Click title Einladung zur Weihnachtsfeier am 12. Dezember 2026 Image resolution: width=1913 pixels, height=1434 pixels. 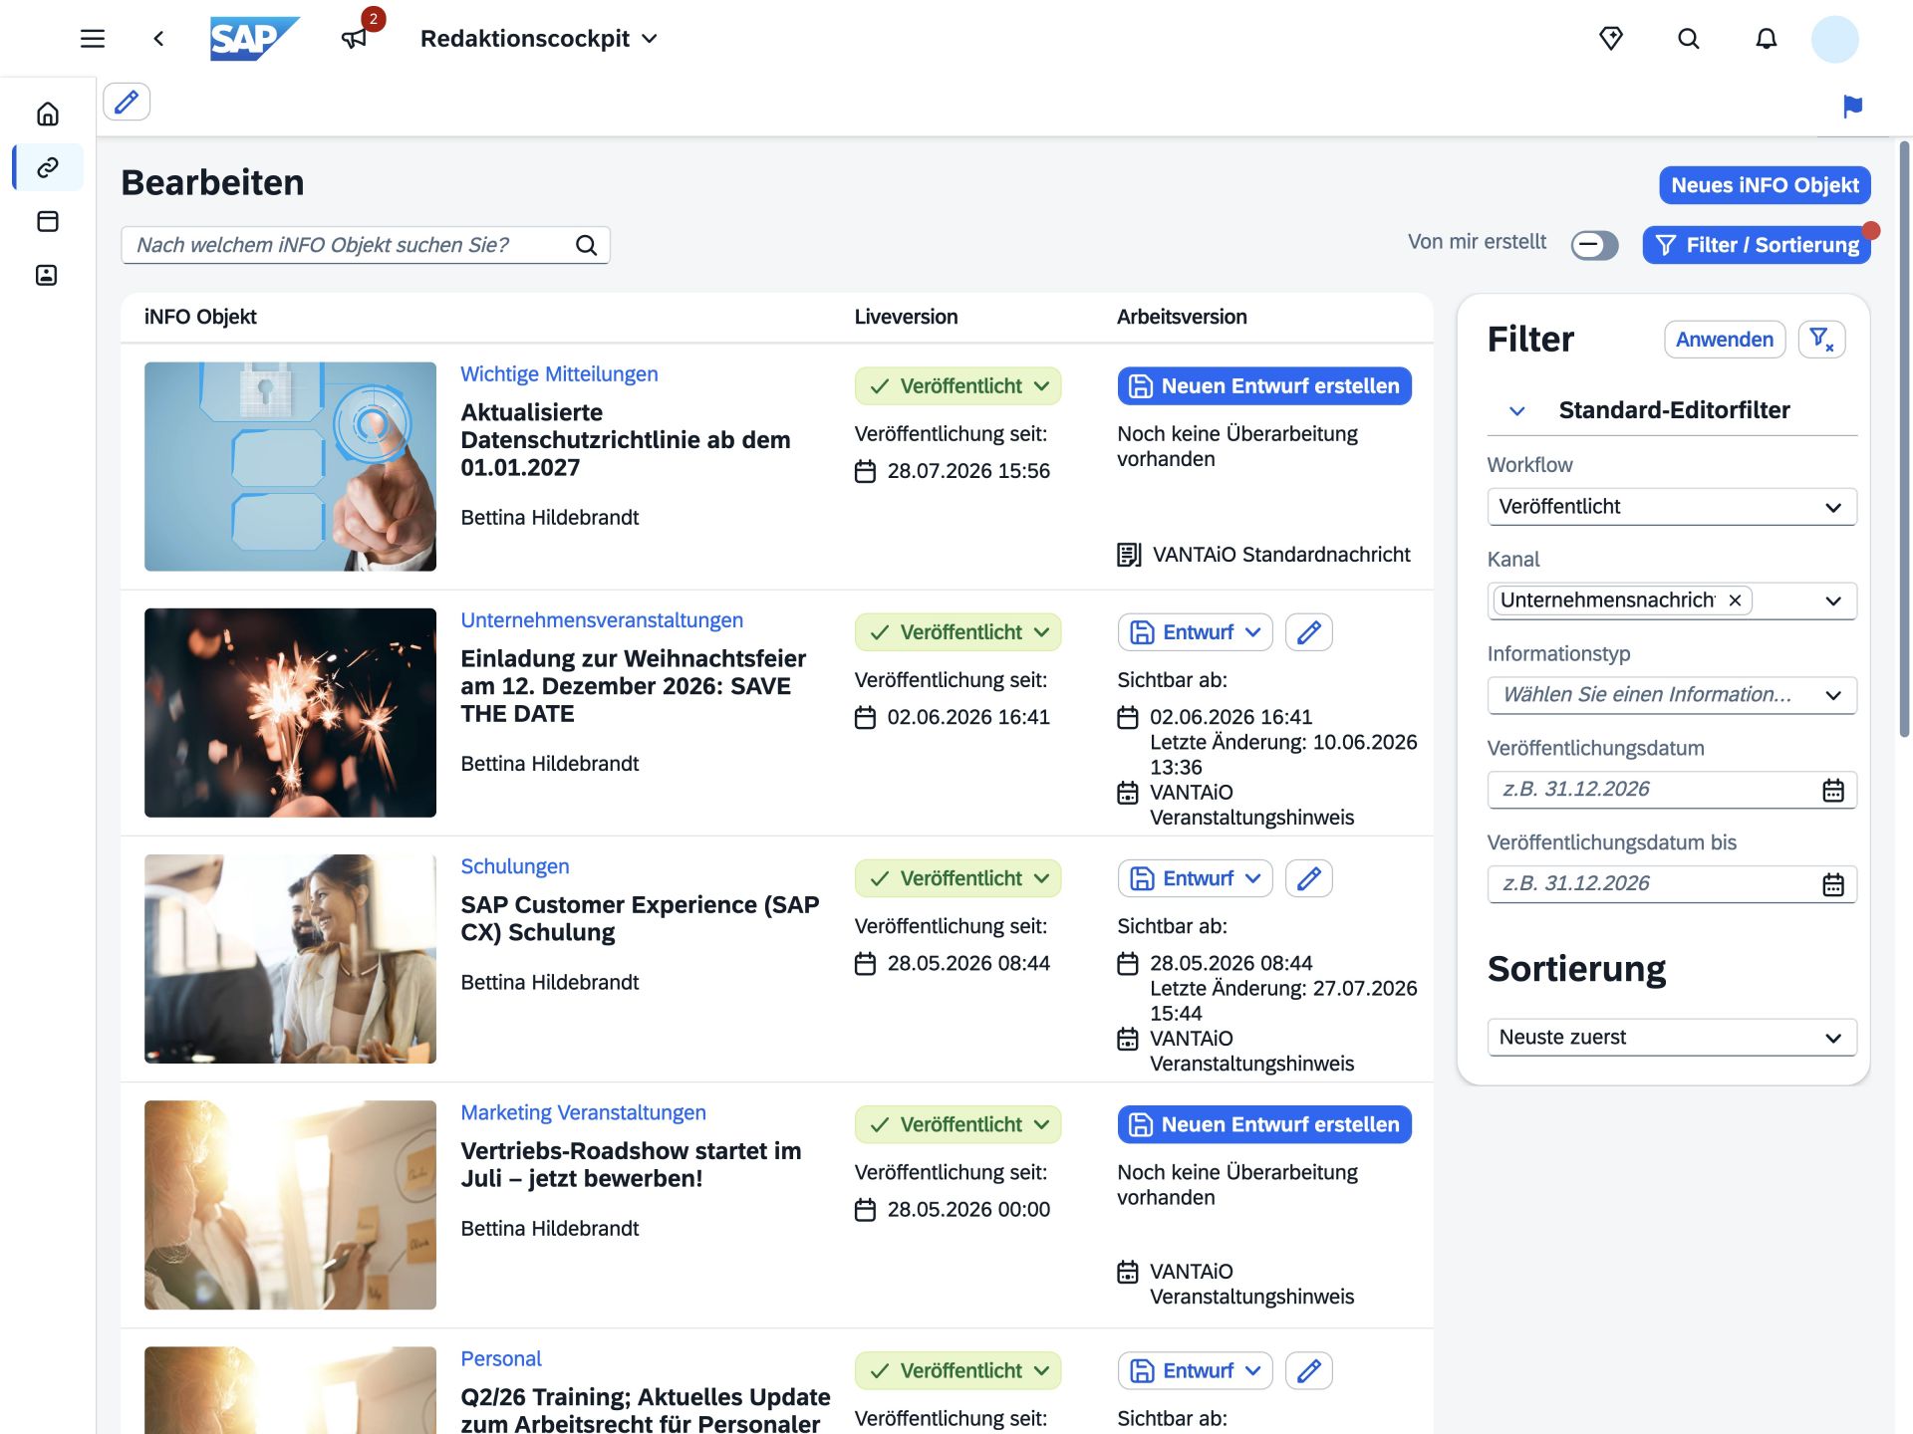(634, 686)
